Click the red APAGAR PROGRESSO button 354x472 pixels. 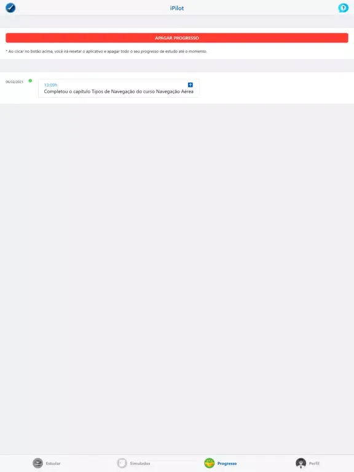[x=177, y=38]
